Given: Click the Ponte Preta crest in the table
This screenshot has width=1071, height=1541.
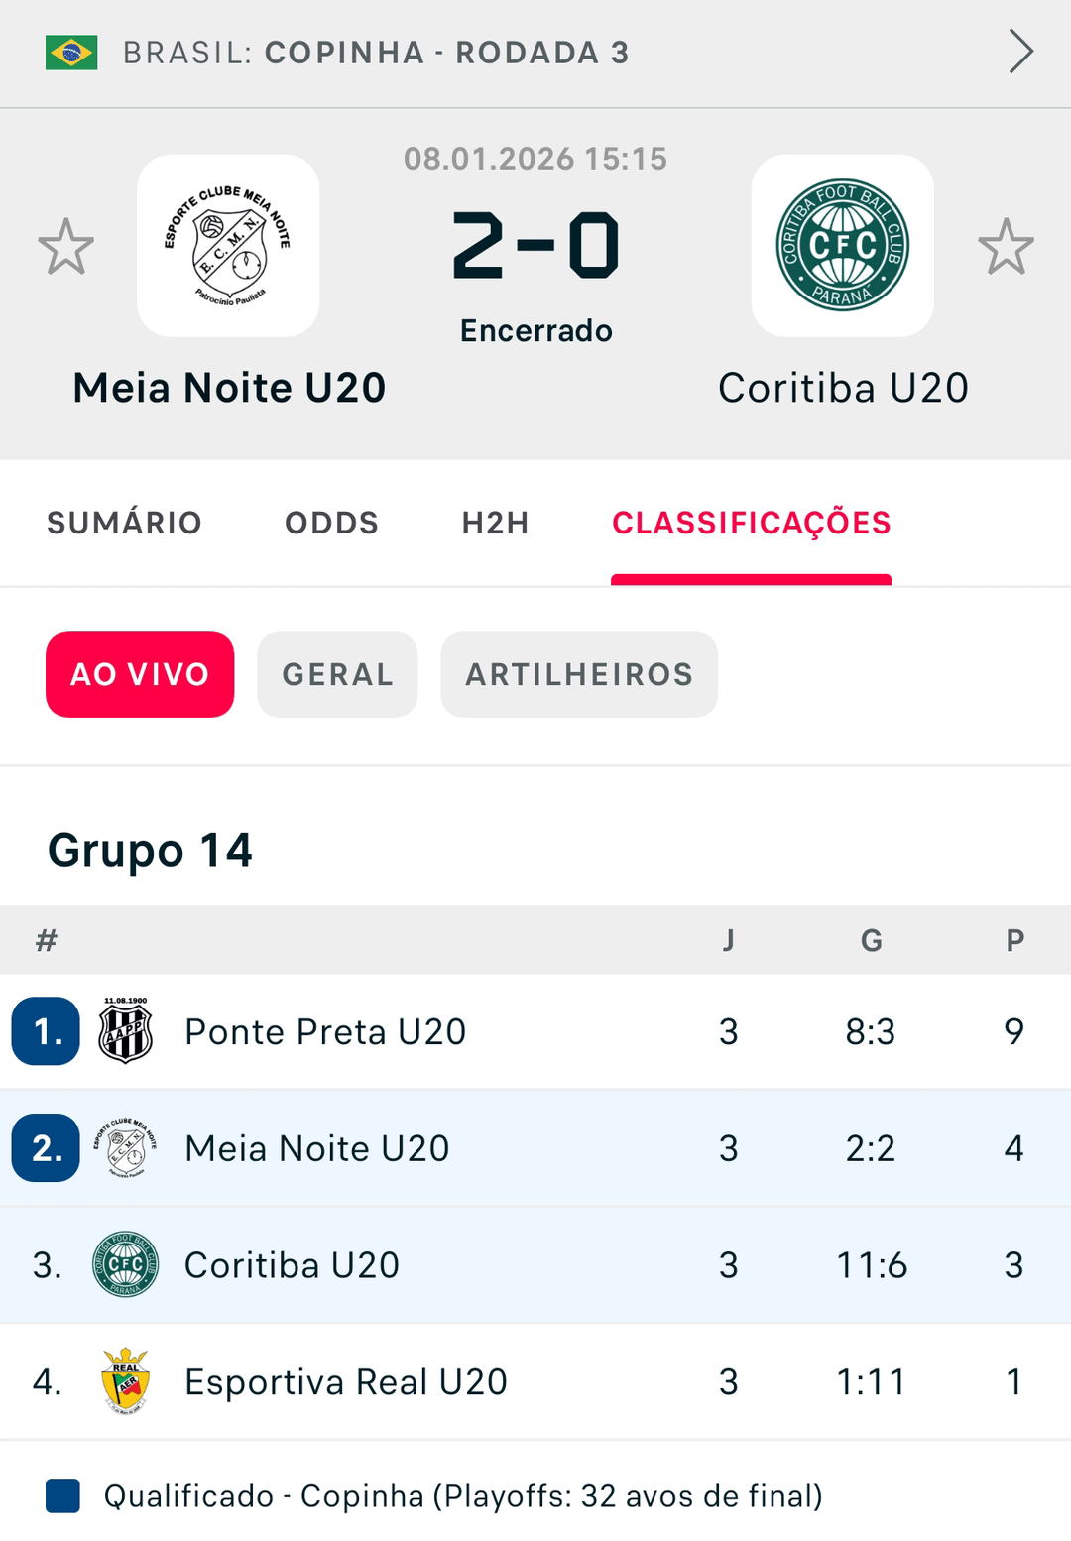Looking at the screenshot, I should (126, 1031).
